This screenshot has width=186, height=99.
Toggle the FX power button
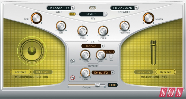click(x=72, y=61)
